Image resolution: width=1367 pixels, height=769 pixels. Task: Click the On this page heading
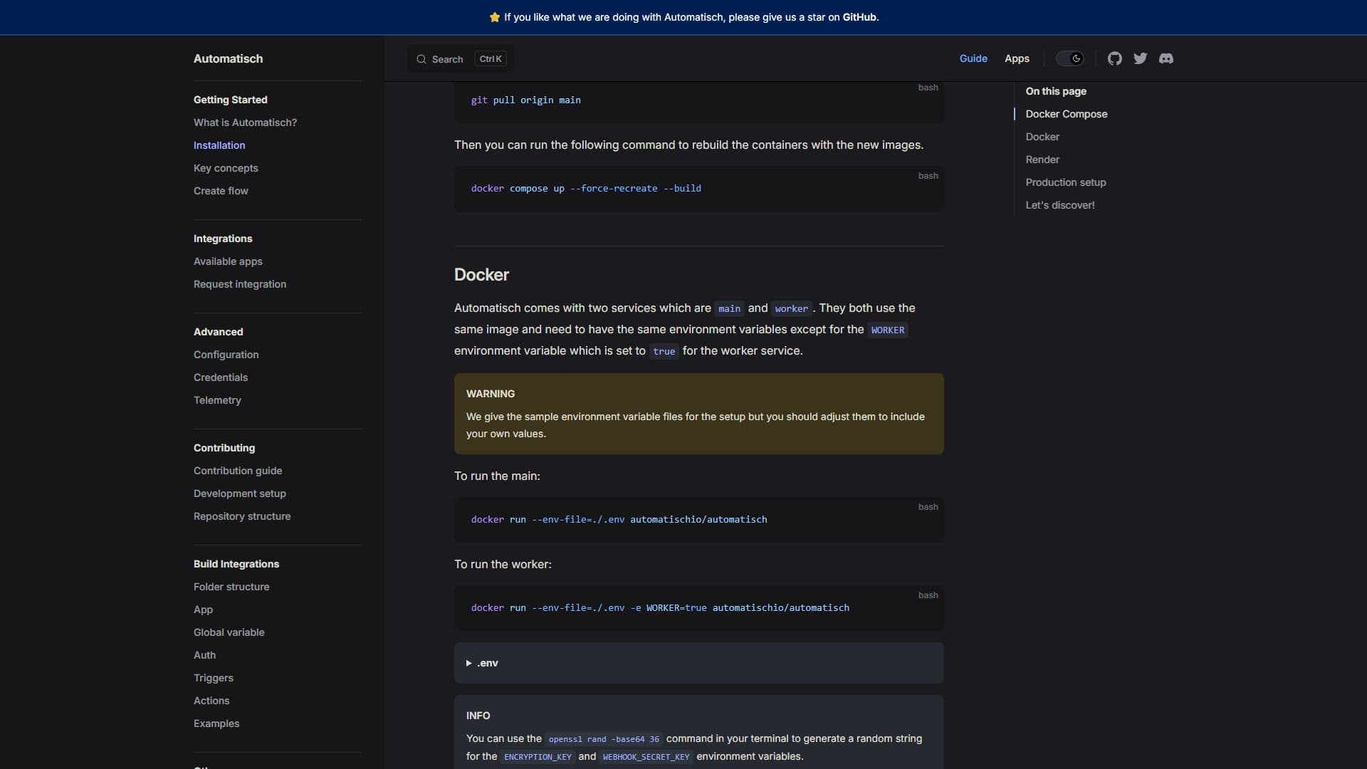1056,91
